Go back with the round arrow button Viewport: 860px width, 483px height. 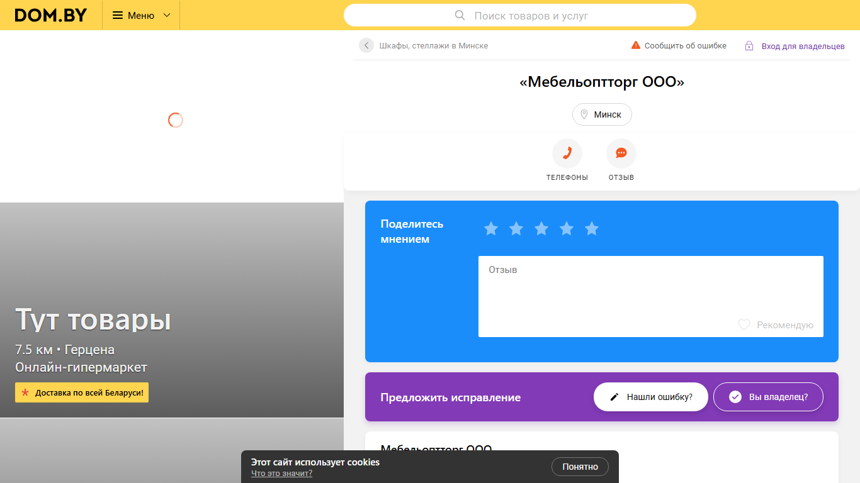pos(366,45)
